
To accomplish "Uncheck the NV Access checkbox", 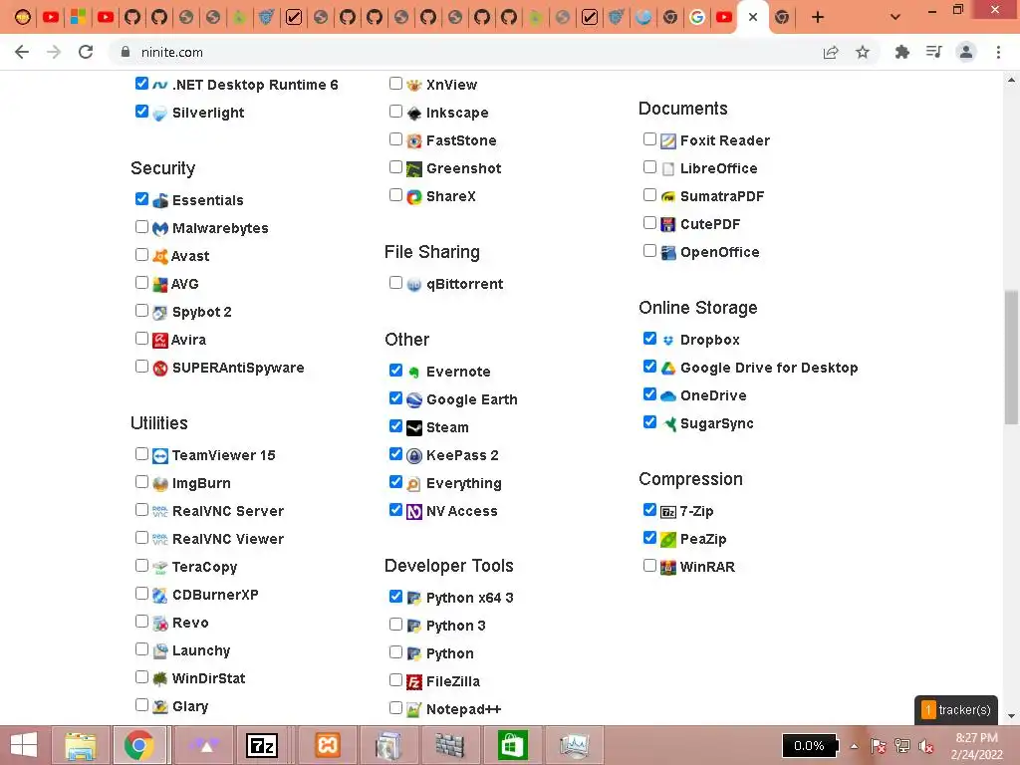I will 395,510.
